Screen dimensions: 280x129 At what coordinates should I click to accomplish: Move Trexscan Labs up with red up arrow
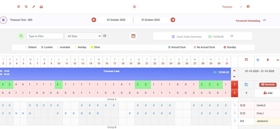(234, 71)
